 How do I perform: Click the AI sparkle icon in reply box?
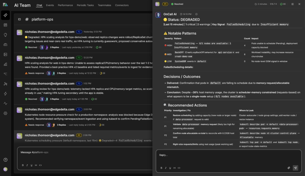click(289, 168)
